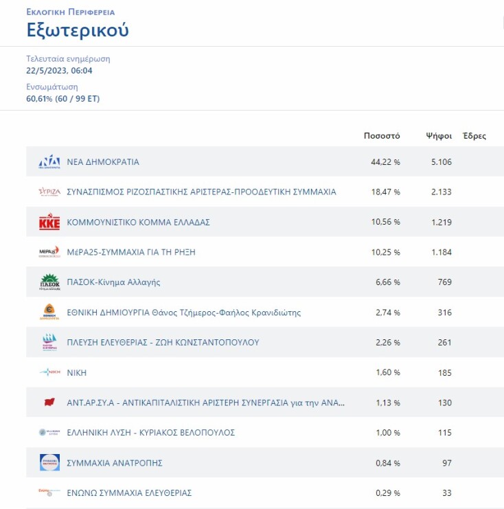Click the Έδρες column header
This screenshot has height=509, width=504.
click(474, 136)
